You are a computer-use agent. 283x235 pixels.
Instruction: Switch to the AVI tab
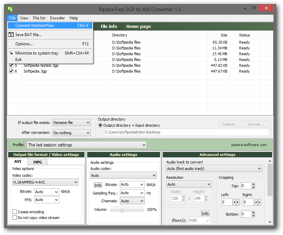point(18,161)
